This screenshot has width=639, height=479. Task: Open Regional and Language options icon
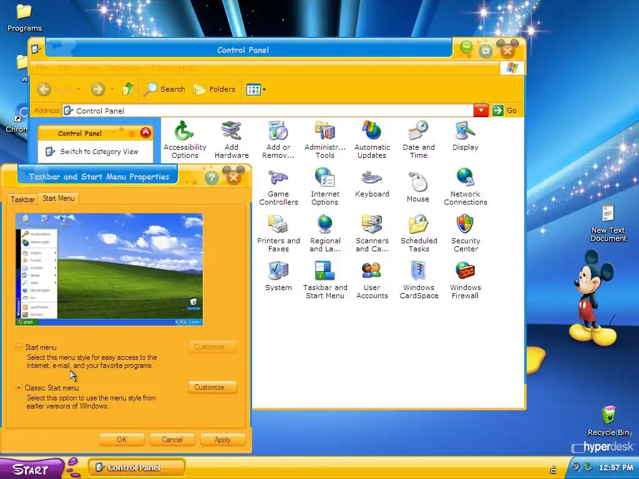[324, 233]
